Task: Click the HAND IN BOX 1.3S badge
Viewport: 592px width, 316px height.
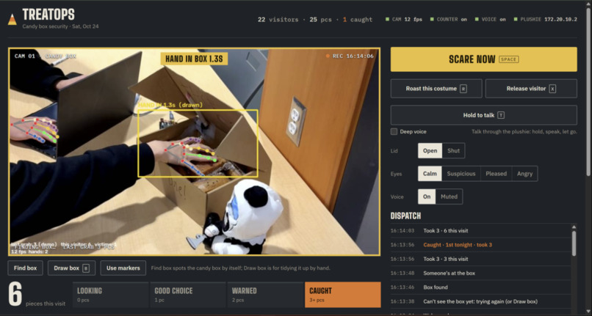Action: (x=194, y=59)
